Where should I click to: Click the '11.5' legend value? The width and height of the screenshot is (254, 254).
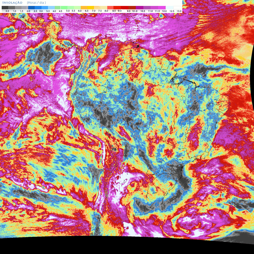(157, 11)
